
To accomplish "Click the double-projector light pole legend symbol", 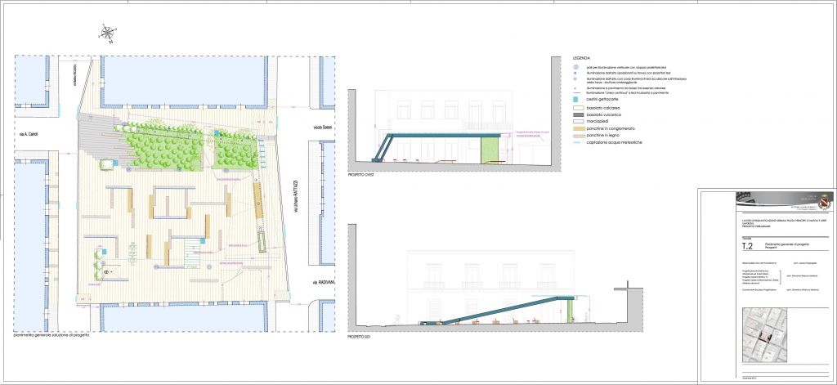I will [576, 66].
